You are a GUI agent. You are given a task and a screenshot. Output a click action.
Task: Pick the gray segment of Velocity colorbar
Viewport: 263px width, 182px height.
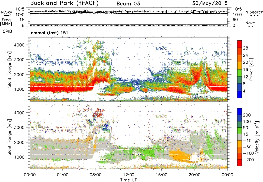pos(240,137)
